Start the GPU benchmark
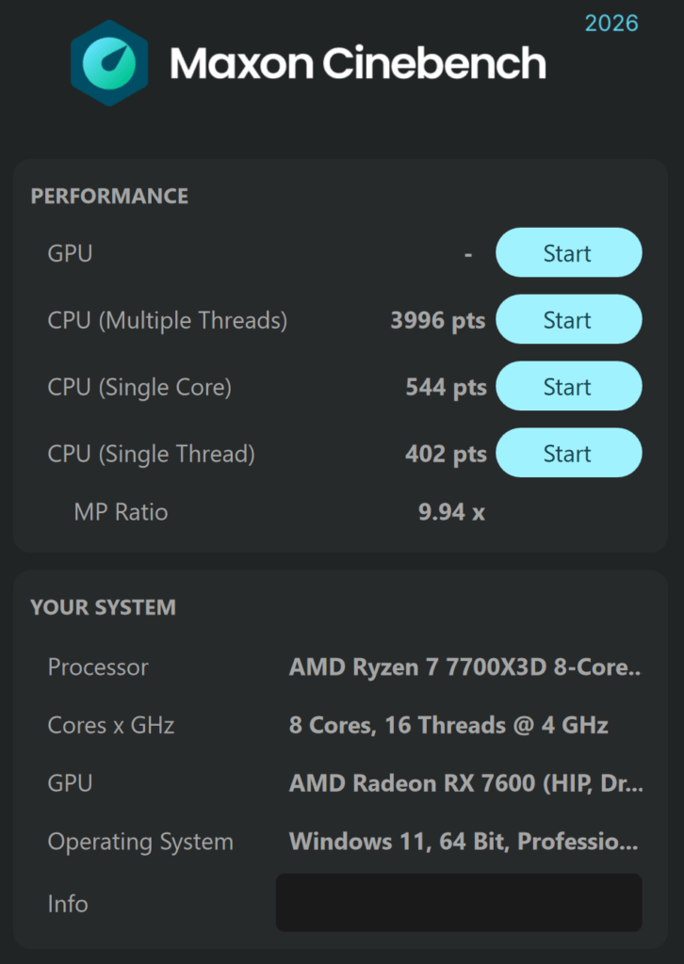 click(x=569, y=252)
